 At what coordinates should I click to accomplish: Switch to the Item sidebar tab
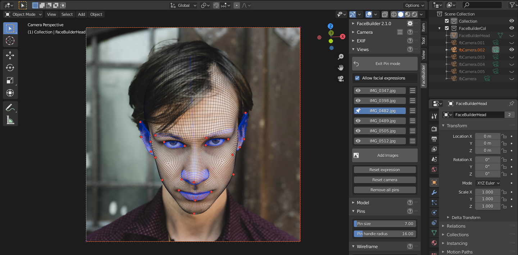pyautogui.click(x=423, y=27)
